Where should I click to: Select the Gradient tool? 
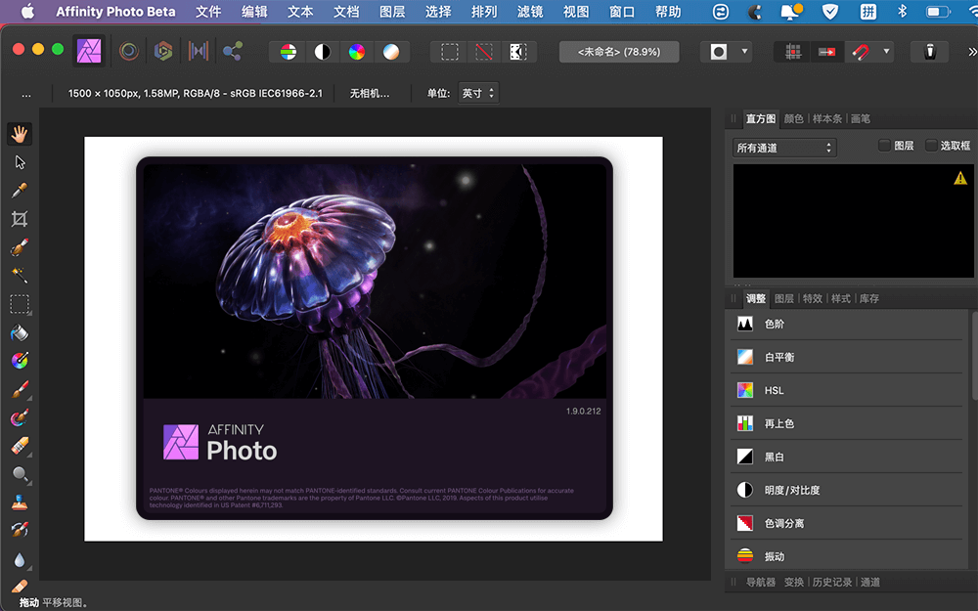click(20, 361)
